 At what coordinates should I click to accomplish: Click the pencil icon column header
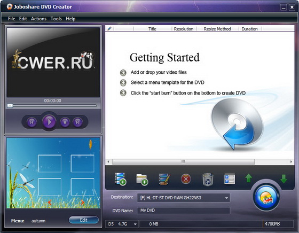click(x=109, y=29)
